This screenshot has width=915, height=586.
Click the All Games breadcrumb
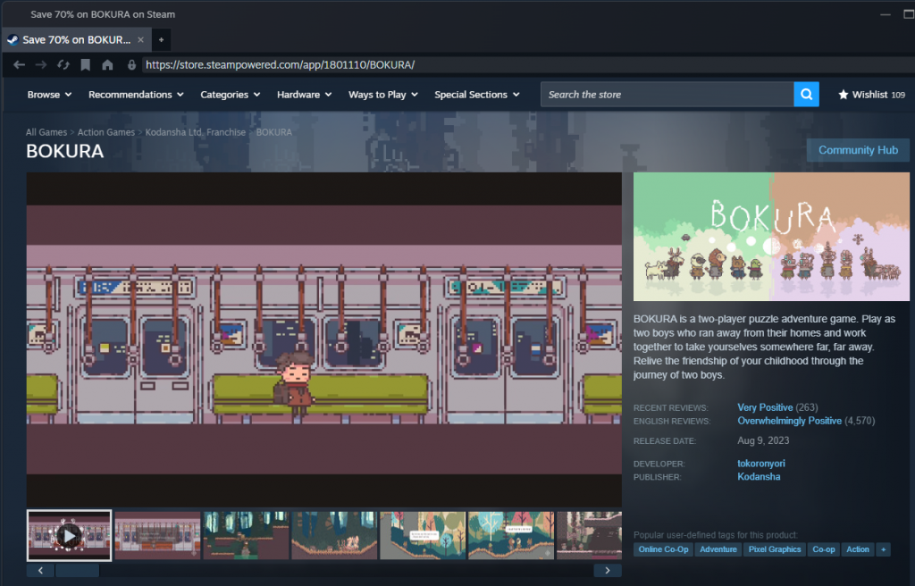point(46,132)
